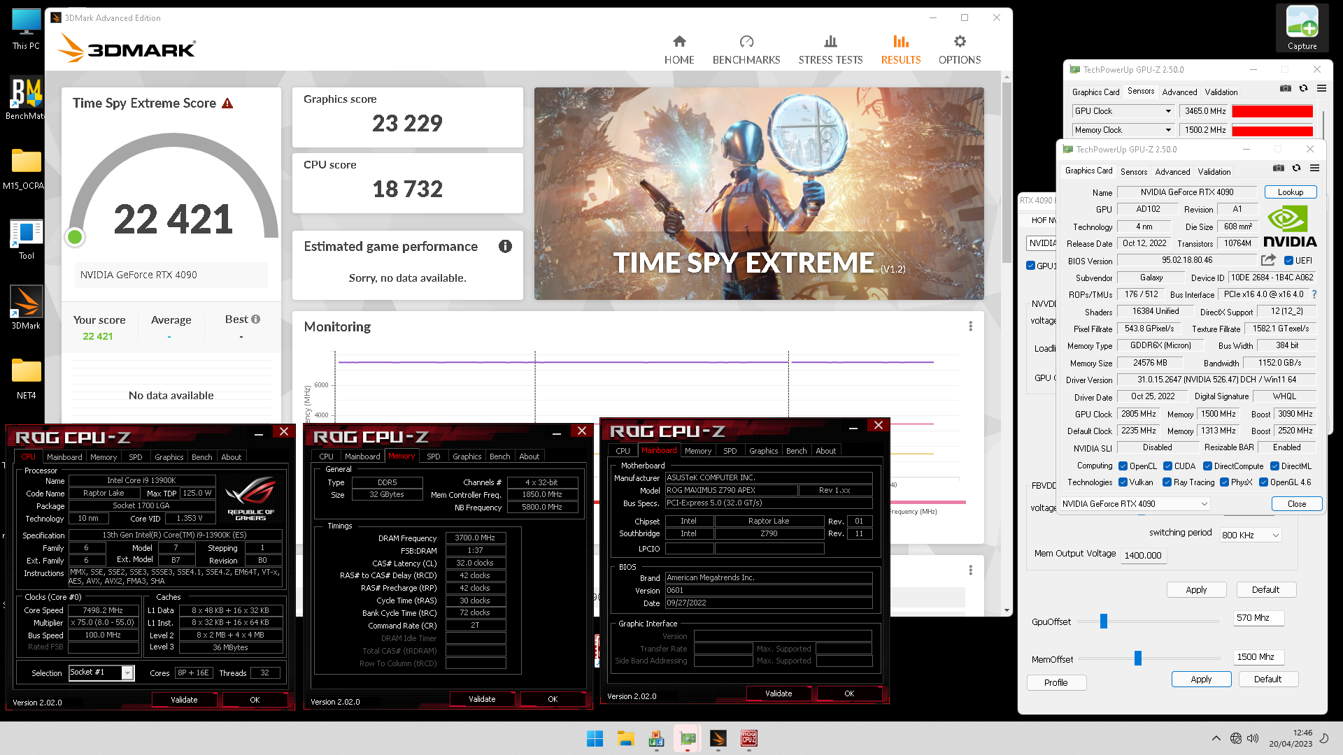Click GpuOffset 570 Mhz field
The width and height of the screenshot is (1343, 755).
[x=1258, y=618]
